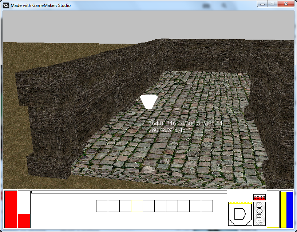Click the long horizontal progress bar
Screen dimensions: 297x232
(x=129, y=192)
